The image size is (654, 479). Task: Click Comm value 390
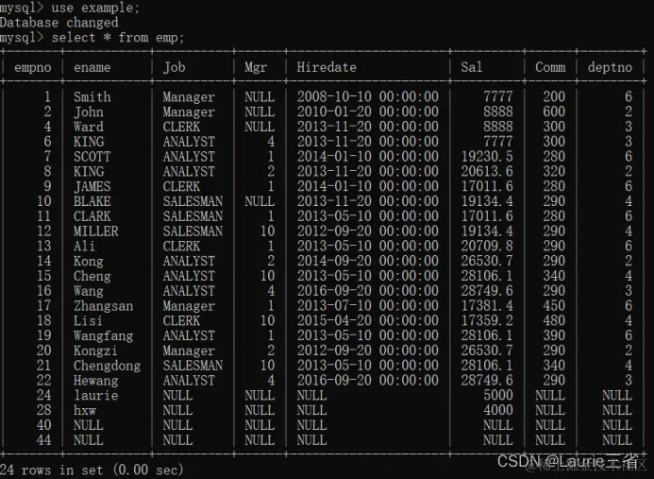pyautogui.click(x=554, y=335)
